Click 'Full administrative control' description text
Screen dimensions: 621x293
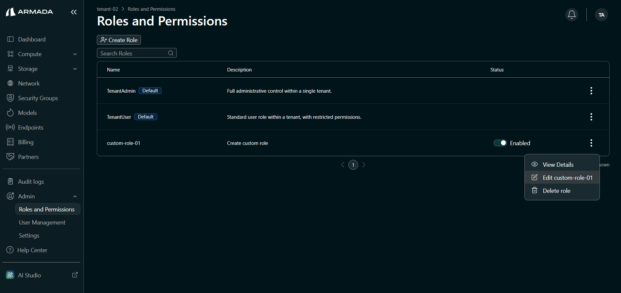(x=279, y=91)
